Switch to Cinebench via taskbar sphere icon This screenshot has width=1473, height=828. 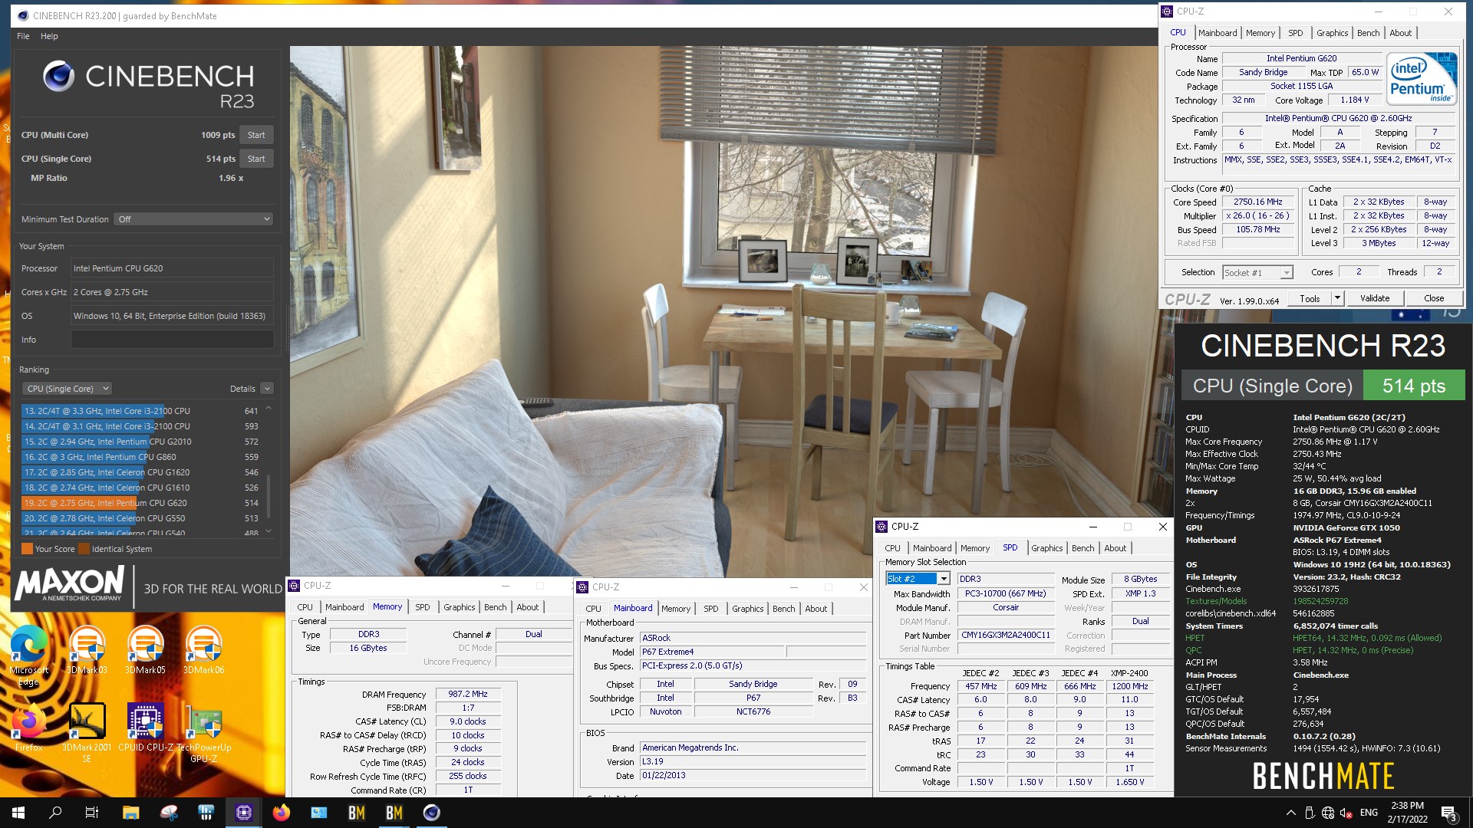click(x=432, y=813)
